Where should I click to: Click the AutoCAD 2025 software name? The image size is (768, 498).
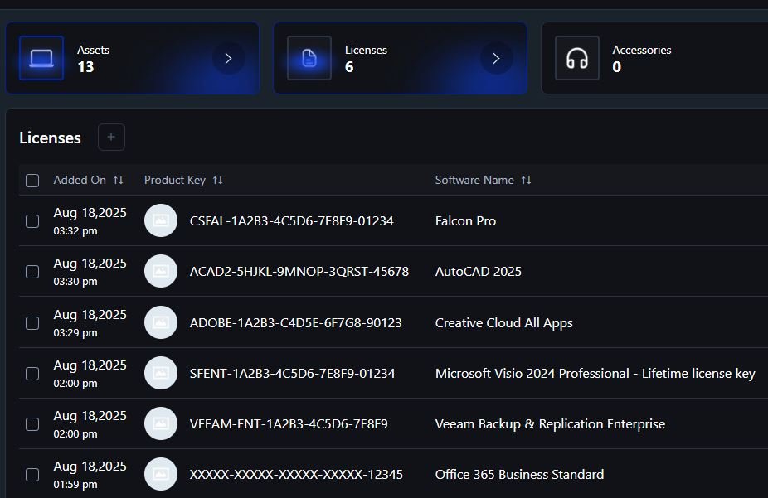(x=478, y=272)
